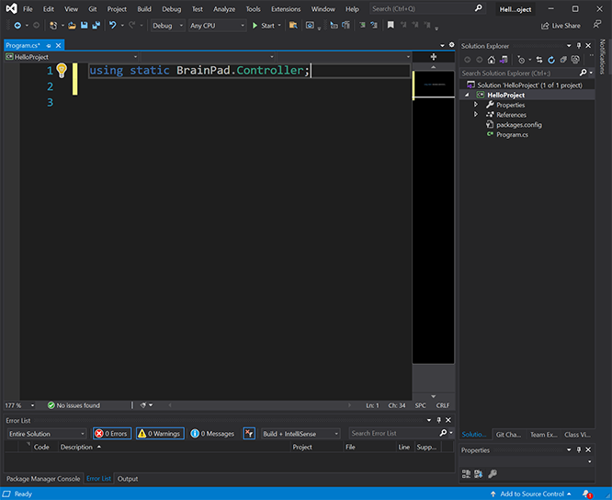612x500 pixels.
Task: Click the Categorized icon in Properties panel
Action: coord(466,474)
